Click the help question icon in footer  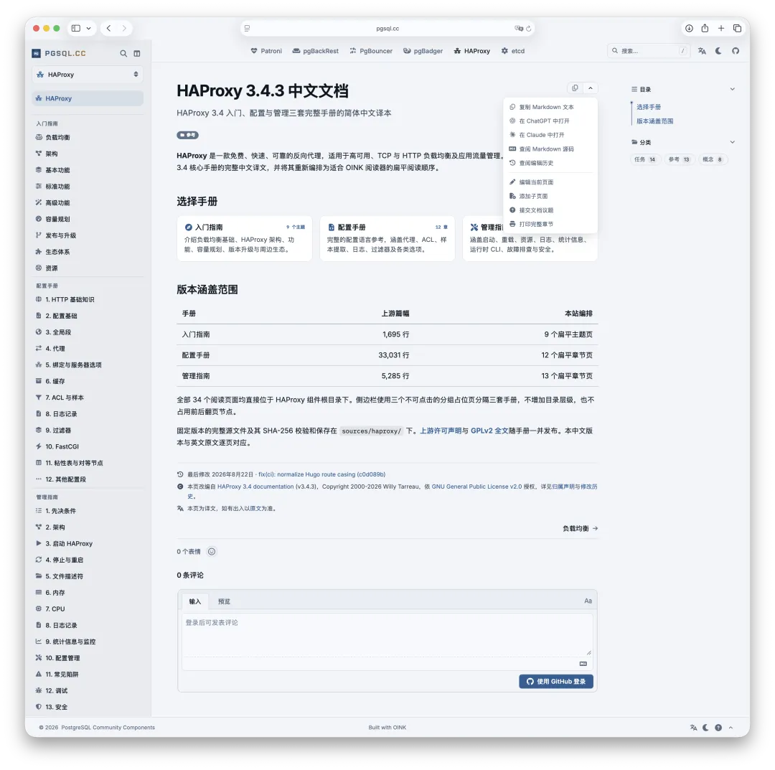tap(718, 728)
